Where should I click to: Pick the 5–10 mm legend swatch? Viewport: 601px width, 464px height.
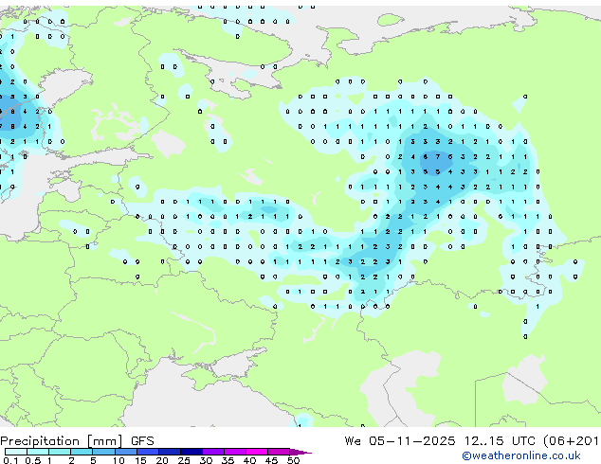[x=103, y=452]
